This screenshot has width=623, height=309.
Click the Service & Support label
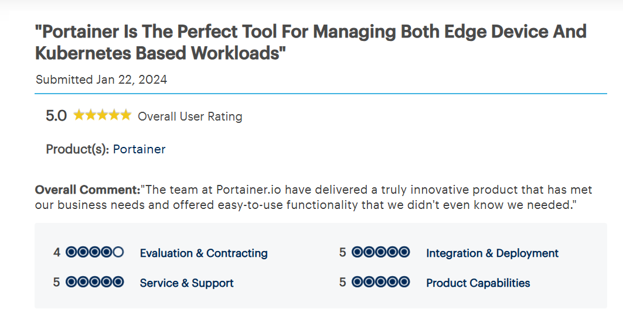click(187, 283)
